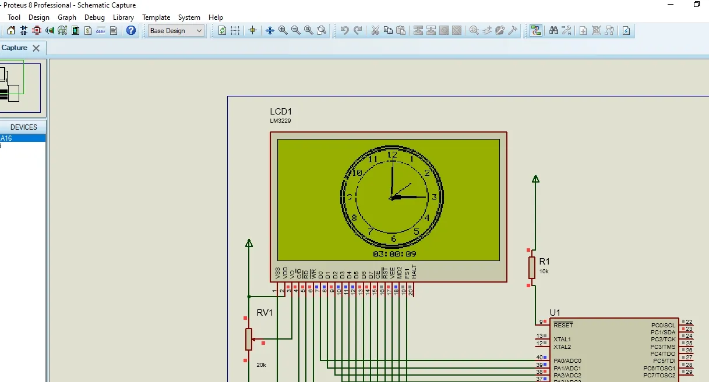Close the Schematic Capture tab

point(36,48)
